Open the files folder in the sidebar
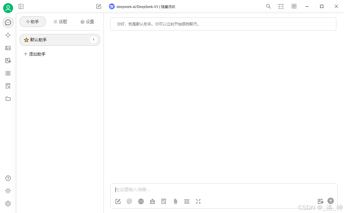 pyautogui.click(x=8, y=99)
